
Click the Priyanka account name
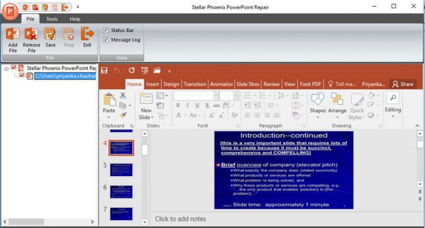tap(373, 84)
